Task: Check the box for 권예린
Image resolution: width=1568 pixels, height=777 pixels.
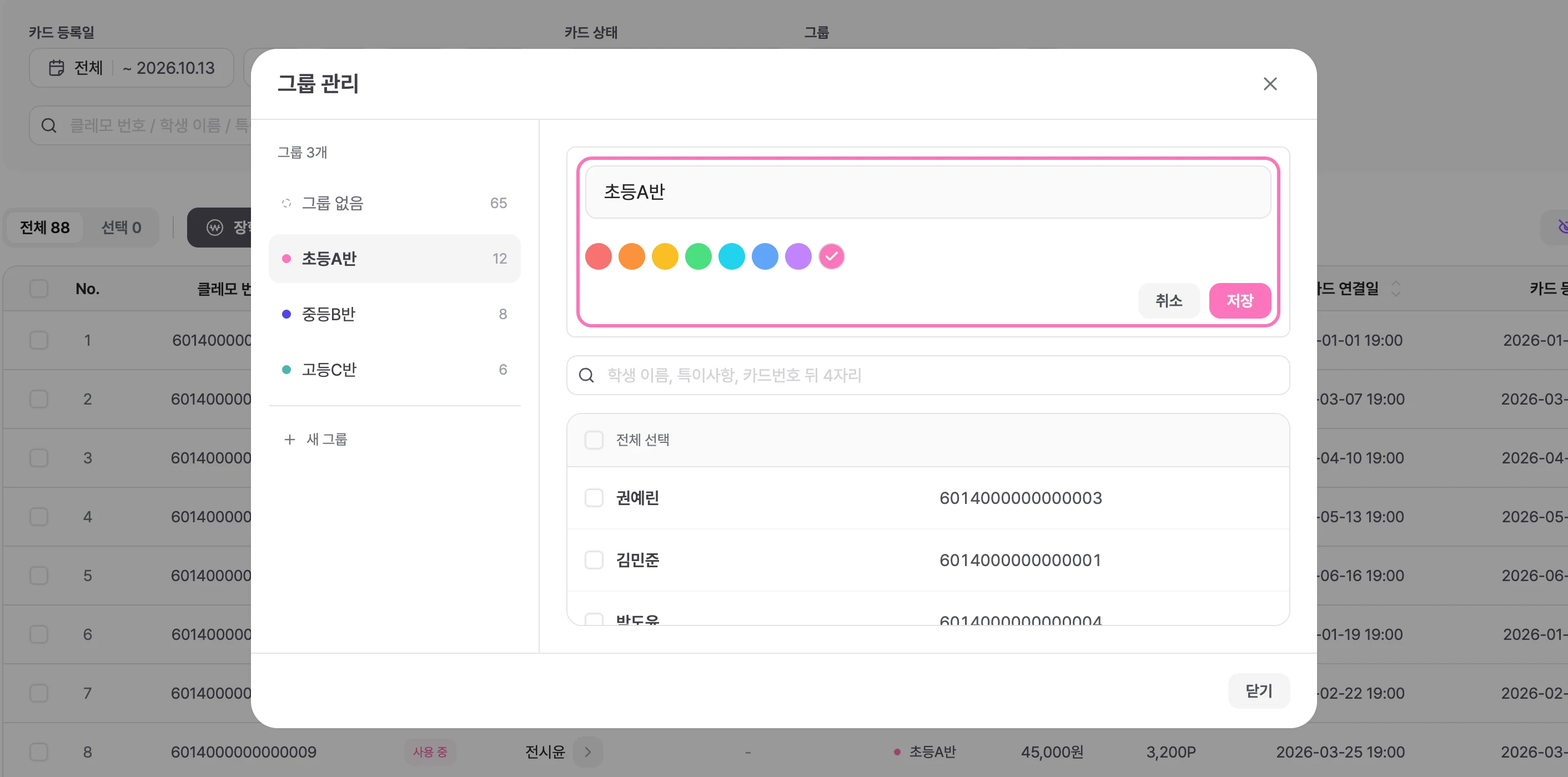Action: 594,498
